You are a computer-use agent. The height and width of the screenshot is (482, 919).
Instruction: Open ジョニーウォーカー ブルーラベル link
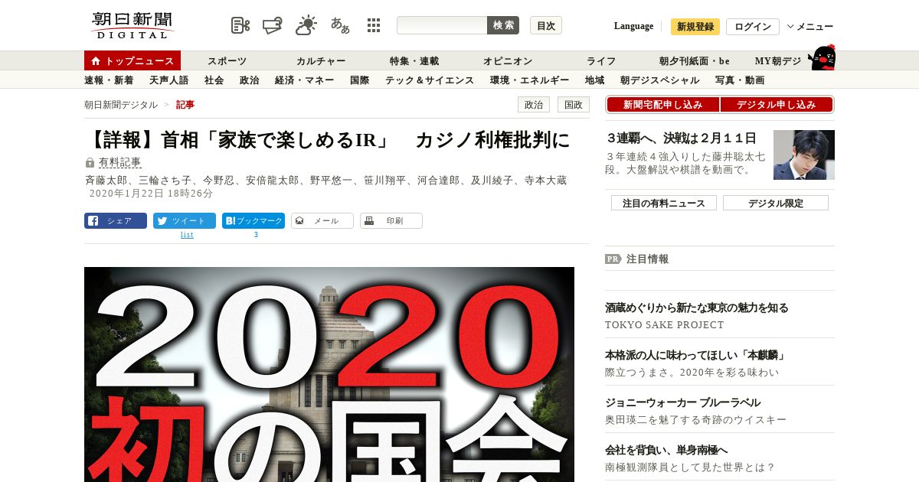tap(683, 402)
